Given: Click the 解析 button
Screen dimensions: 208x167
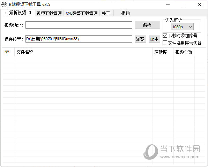Looking at the screenshot, I should 147,25.
